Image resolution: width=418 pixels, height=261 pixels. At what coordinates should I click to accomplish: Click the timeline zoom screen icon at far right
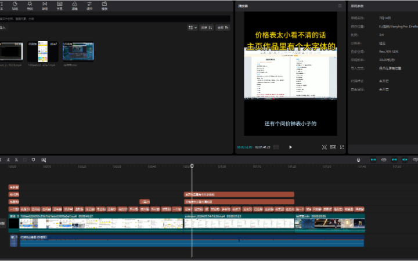click(x=415, y=159)
